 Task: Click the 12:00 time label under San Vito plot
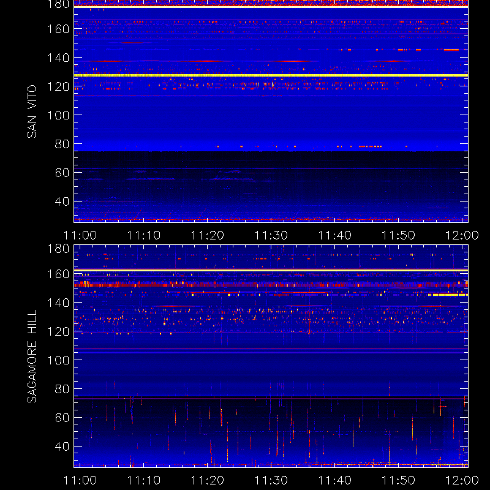pyautogui.click(x=462, y=235)
